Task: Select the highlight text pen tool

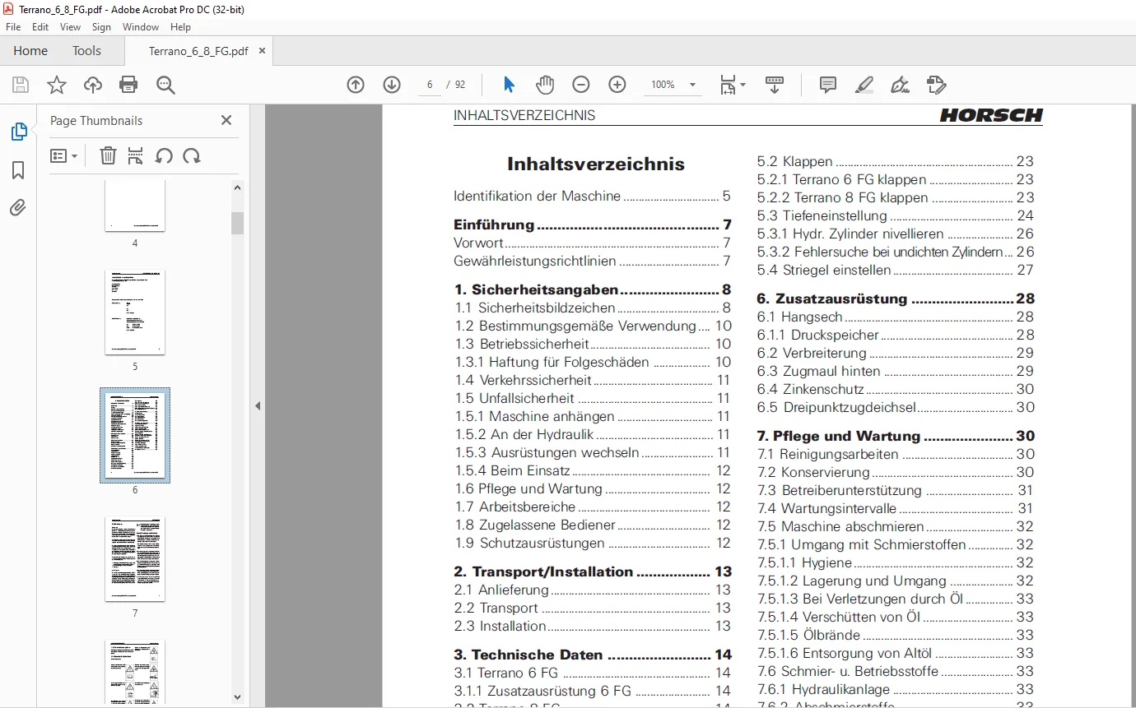Action: coord(864,85)
